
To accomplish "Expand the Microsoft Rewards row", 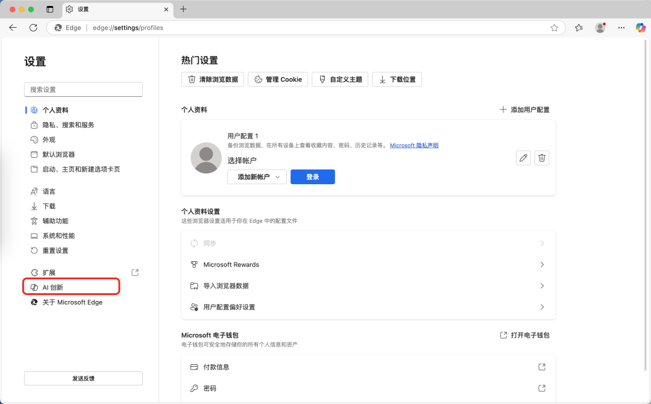I will pos(368,264).
